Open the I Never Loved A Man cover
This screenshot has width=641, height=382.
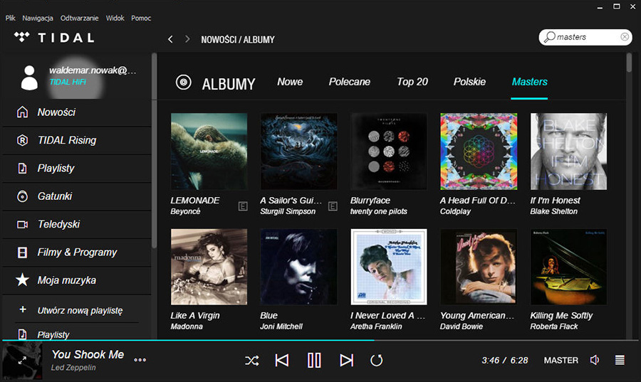pyautogui.click(x=389, y=267)
